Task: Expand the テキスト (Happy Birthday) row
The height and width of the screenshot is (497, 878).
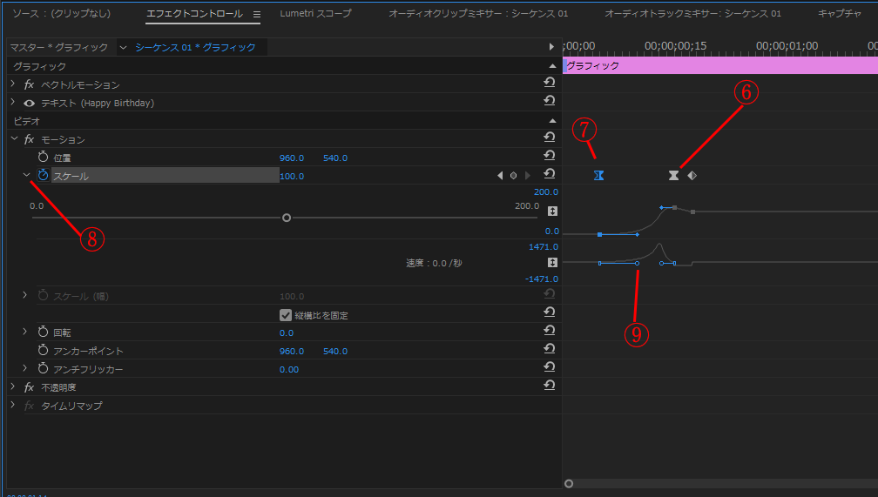Action: click(13, 103)
